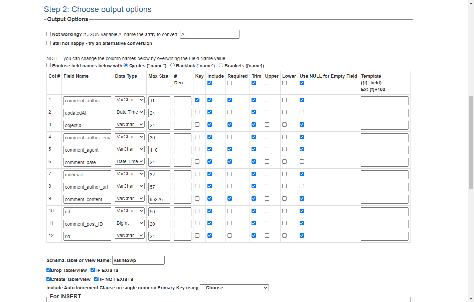The height and width of the screenshot is (302, 474).
Task: Open Data Type dropdown for comment_author
Action: point(130,100)
